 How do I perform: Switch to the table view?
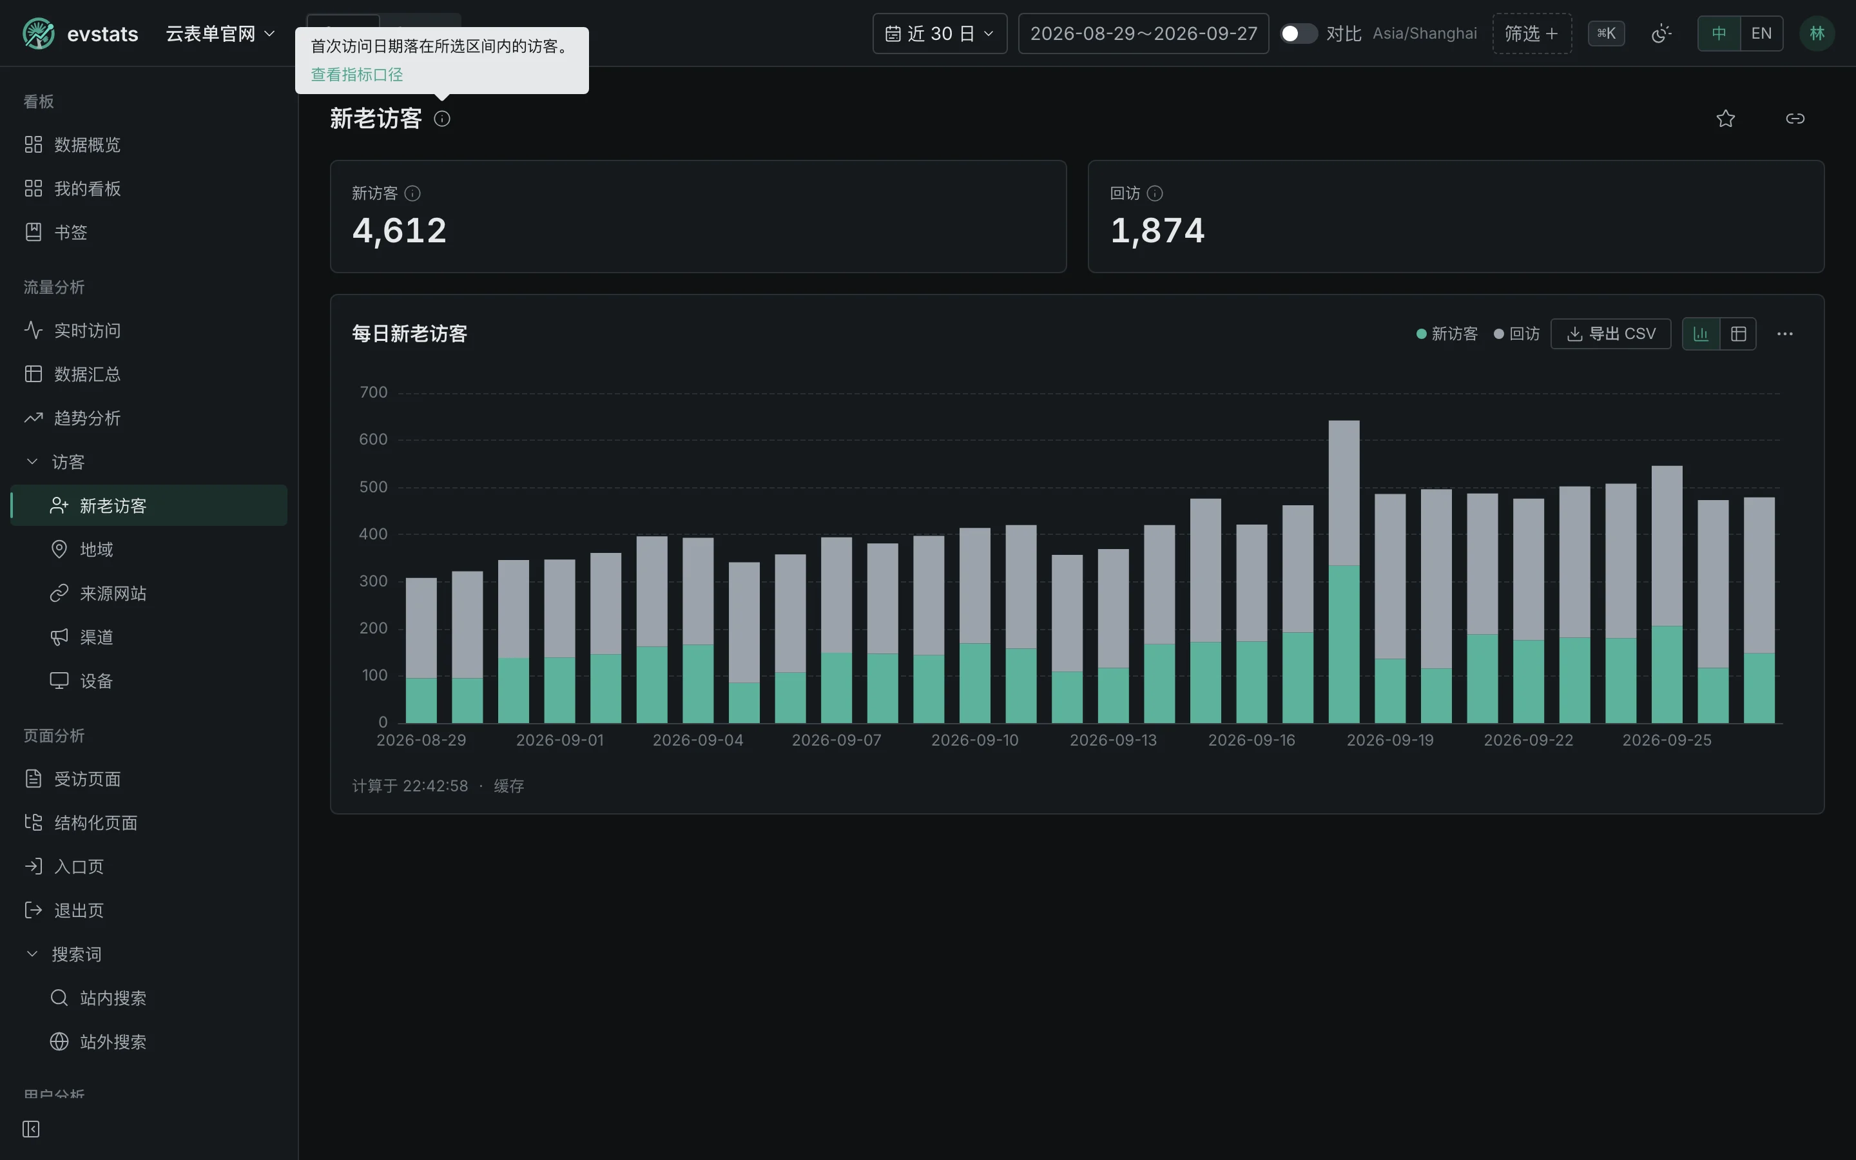(1739, 334)
